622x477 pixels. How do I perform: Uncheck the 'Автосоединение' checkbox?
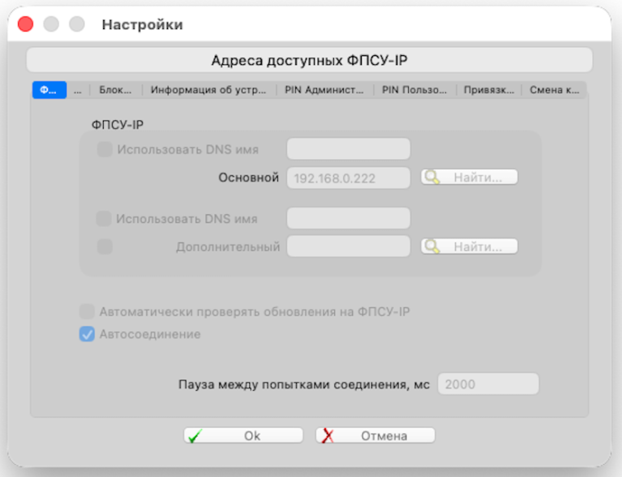pyautogui.click(x=87, y=334)
